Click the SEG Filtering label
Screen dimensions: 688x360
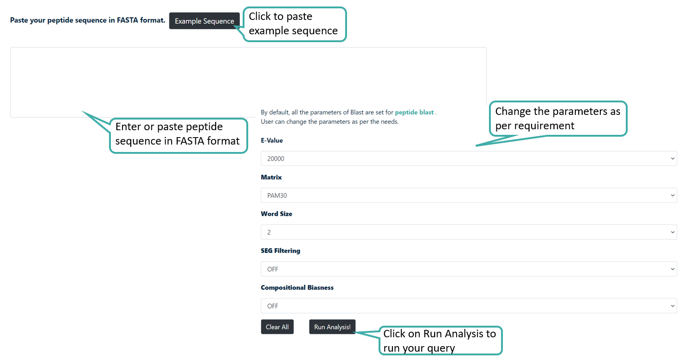[280, 251]
